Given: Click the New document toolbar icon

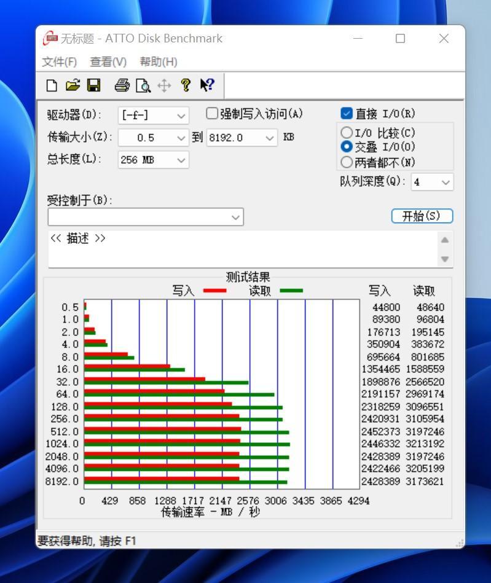Looking at the screenshot, I should click(52, 85).
